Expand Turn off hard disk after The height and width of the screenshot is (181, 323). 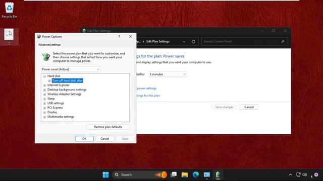click(49, 80)
